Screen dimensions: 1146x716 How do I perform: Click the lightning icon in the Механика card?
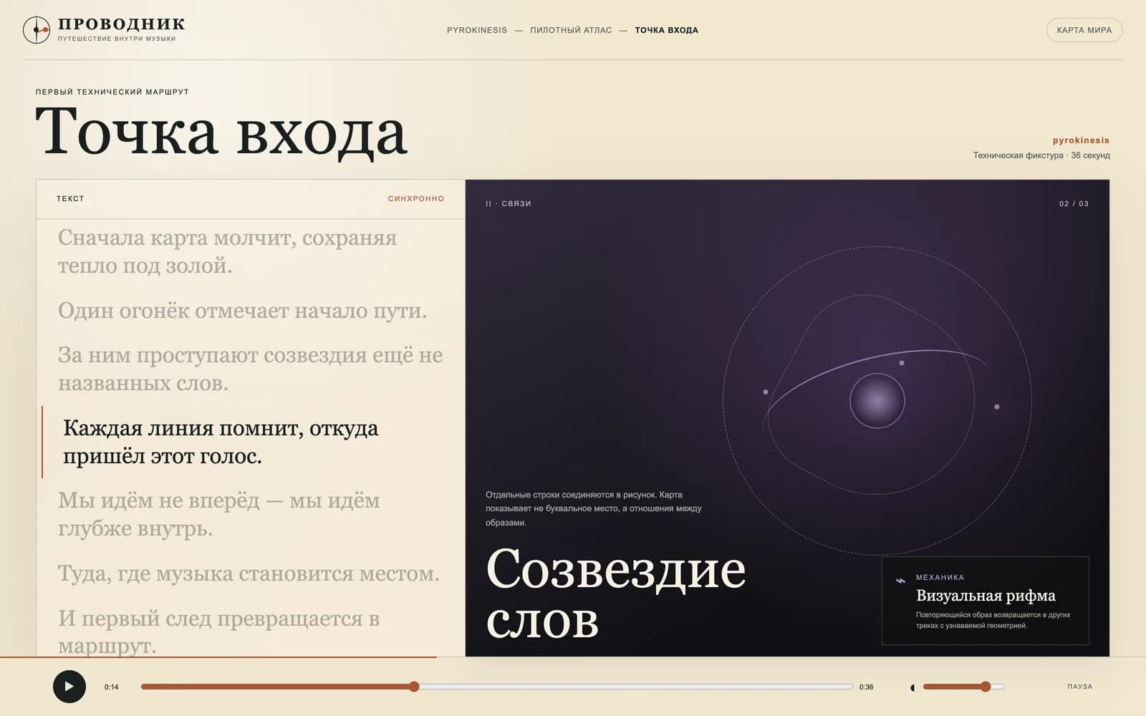pyautogui.click(x=901, y=581)
